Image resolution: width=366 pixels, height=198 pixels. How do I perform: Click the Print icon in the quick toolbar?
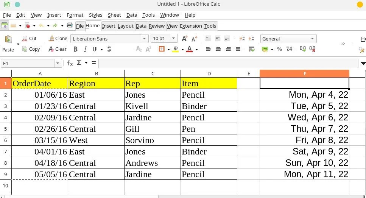coord(70,25)
